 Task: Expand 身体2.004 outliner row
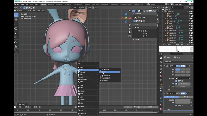point(165,38)
